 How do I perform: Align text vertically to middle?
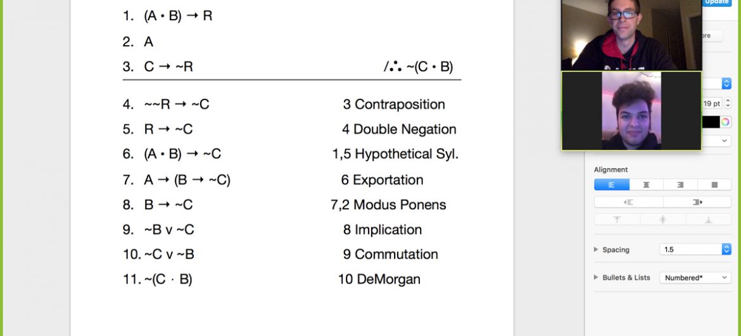[662, 220]
